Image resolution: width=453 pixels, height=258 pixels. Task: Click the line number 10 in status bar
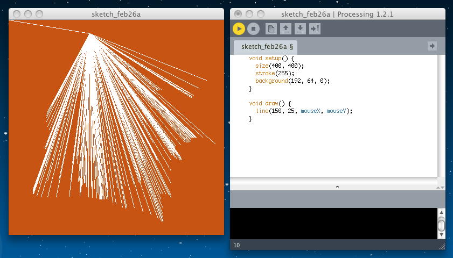point(236,245)
